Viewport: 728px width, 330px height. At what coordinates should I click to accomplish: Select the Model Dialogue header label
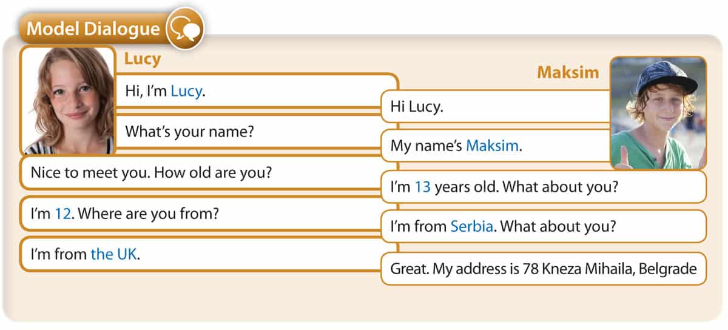coord(93,29)
